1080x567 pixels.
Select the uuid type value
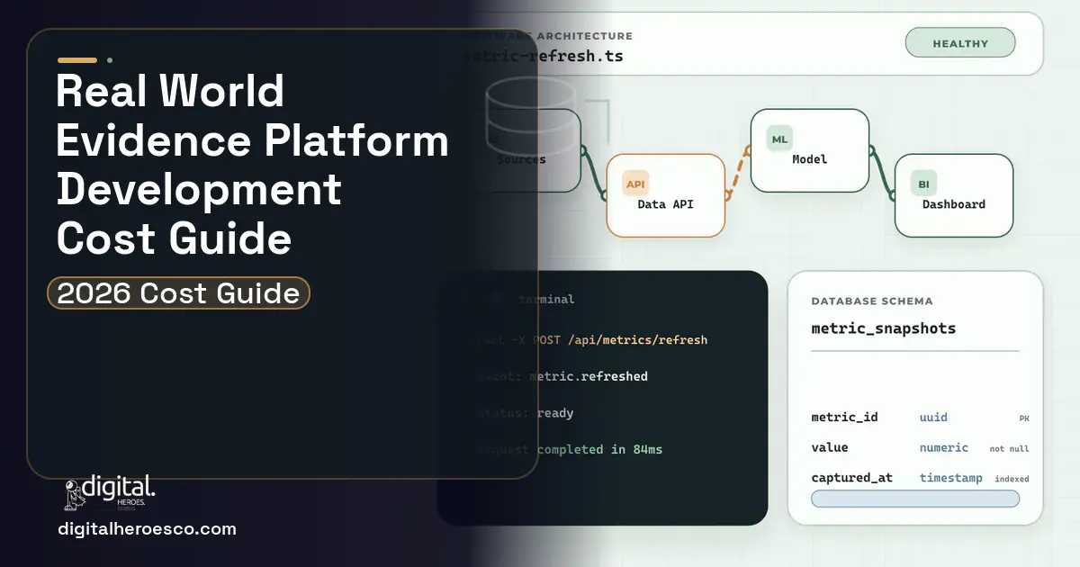[933, 418]
